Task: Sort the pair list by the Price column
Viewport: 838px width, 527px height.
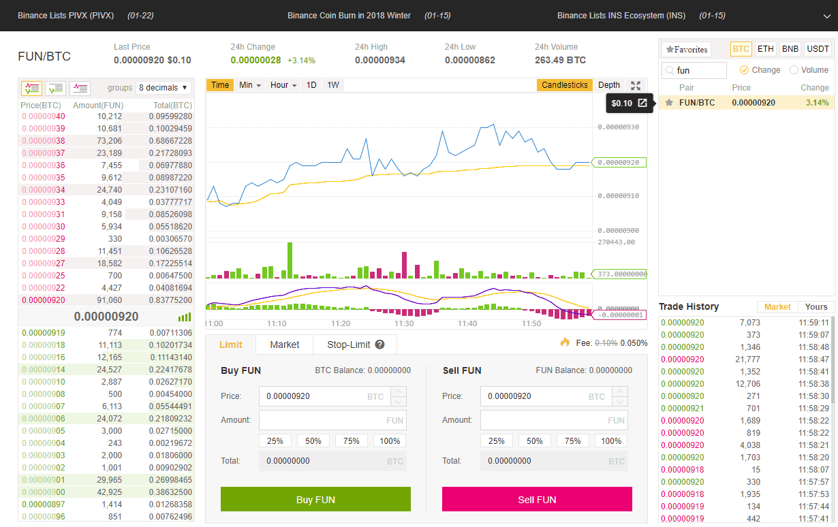Action: (x=741, y=88)
